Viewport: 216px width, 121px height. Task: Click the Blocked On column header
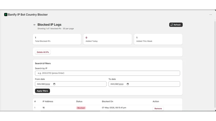tap(107, 101)
